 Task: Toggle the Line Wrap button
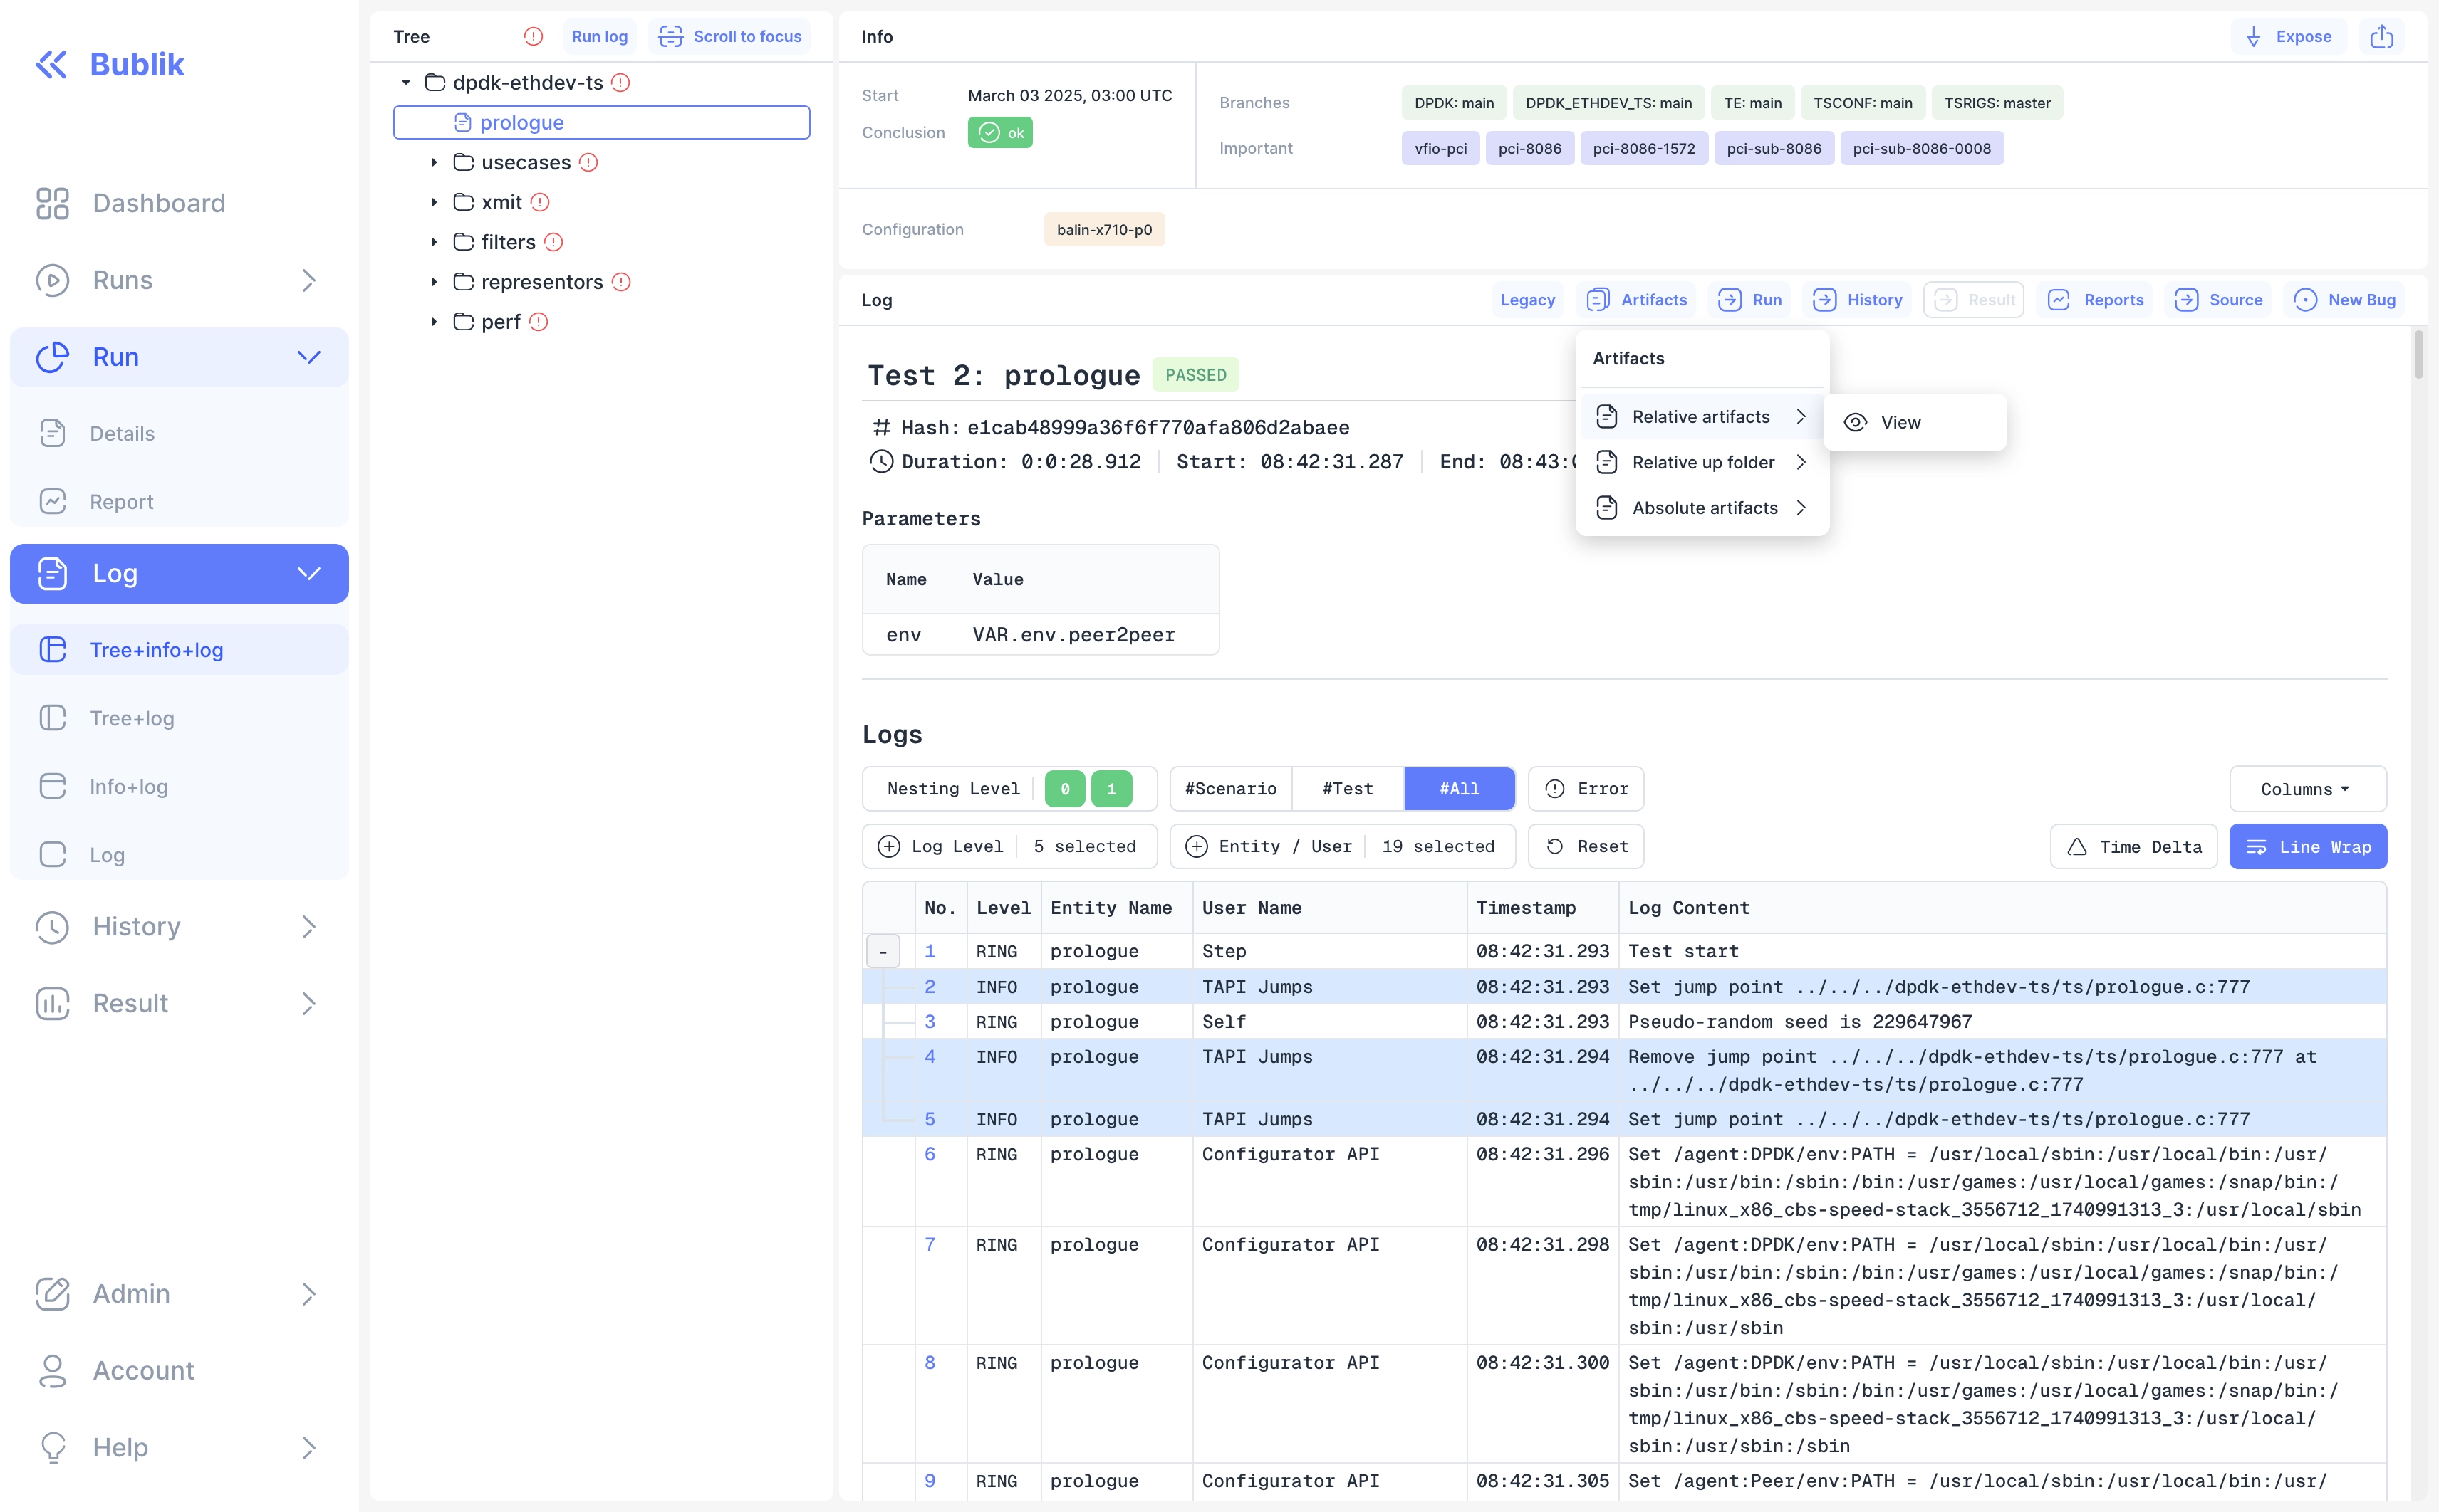point(2307,847)
